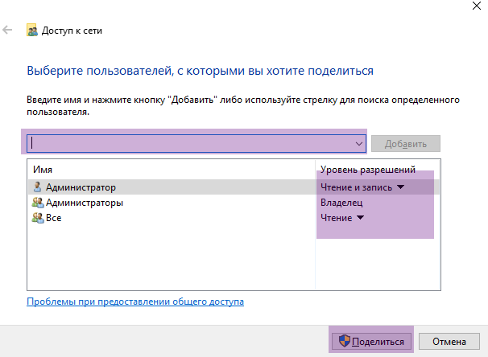
Task: Expand the Чтение и запись permission dropdown
Action: (401, 187)
